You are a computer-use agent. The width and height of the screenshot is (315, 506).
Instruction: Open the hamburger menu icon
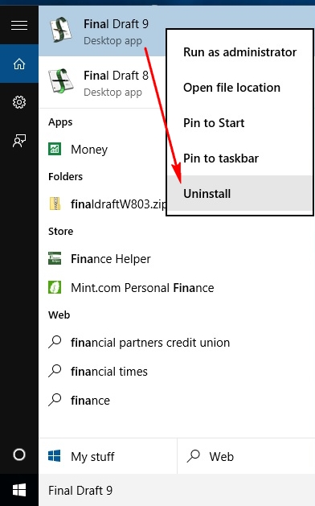pos(19,25)
